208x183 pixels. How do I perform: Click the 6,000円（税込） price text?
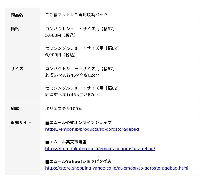[61, 55]
